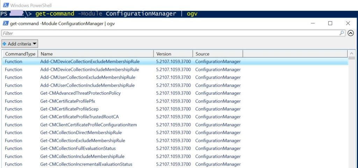The image size is (358, 168).
Task: Select Get-CMCertificateProfilePfx row
Action: 175,101
